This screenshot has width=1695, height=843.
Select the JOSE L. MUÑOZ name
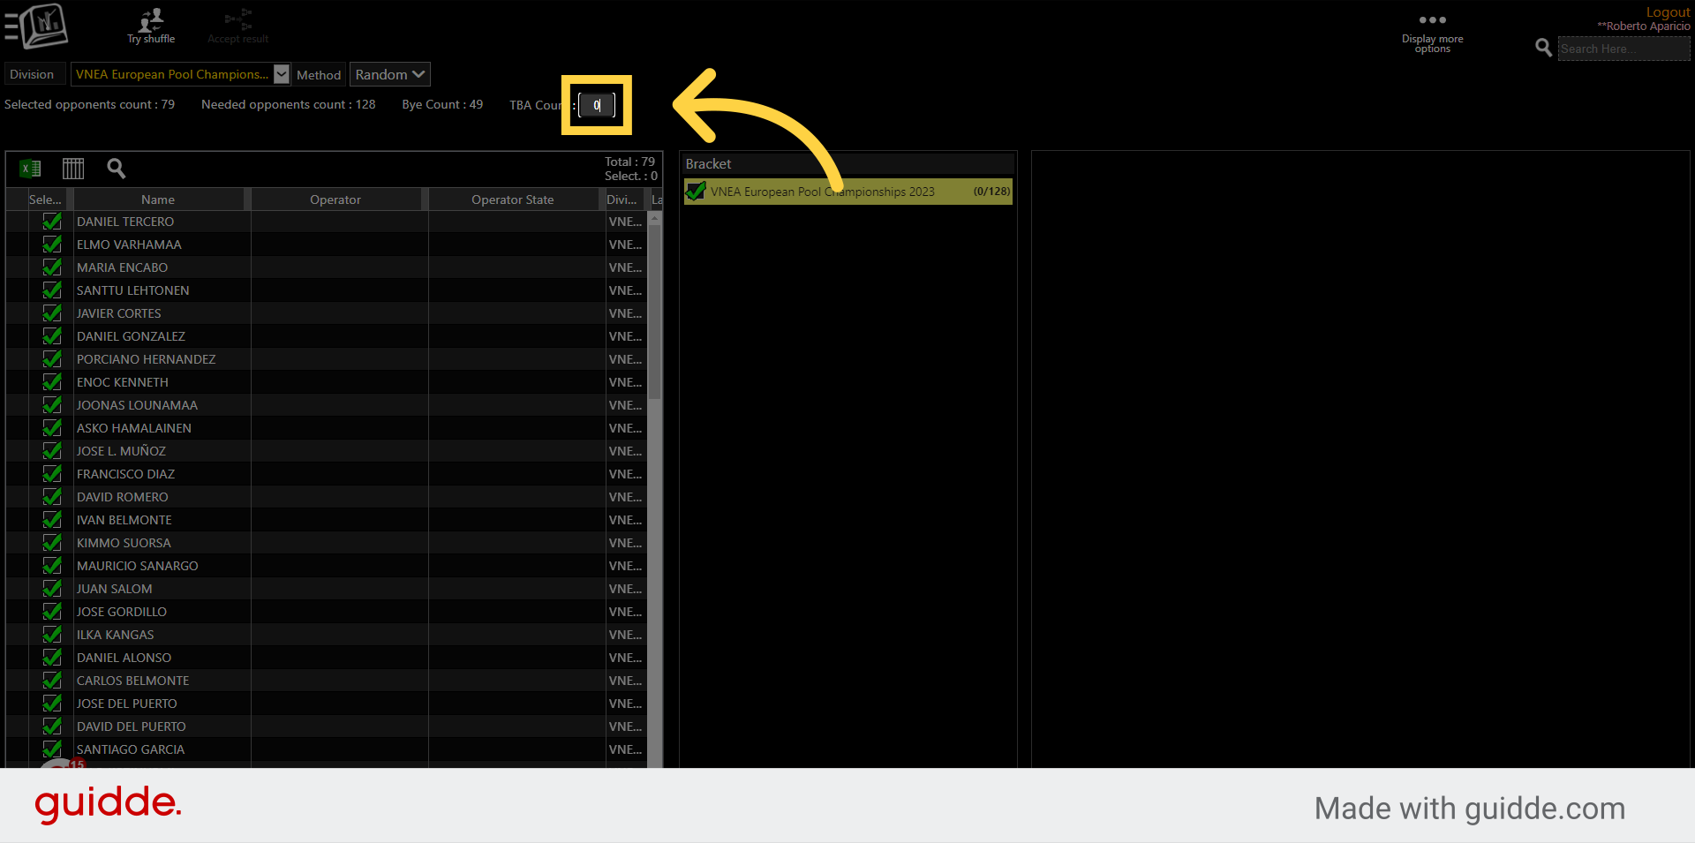(x=121, y=451)
